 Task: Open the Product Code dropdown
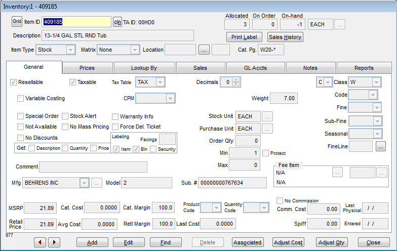tap(216, 207)
